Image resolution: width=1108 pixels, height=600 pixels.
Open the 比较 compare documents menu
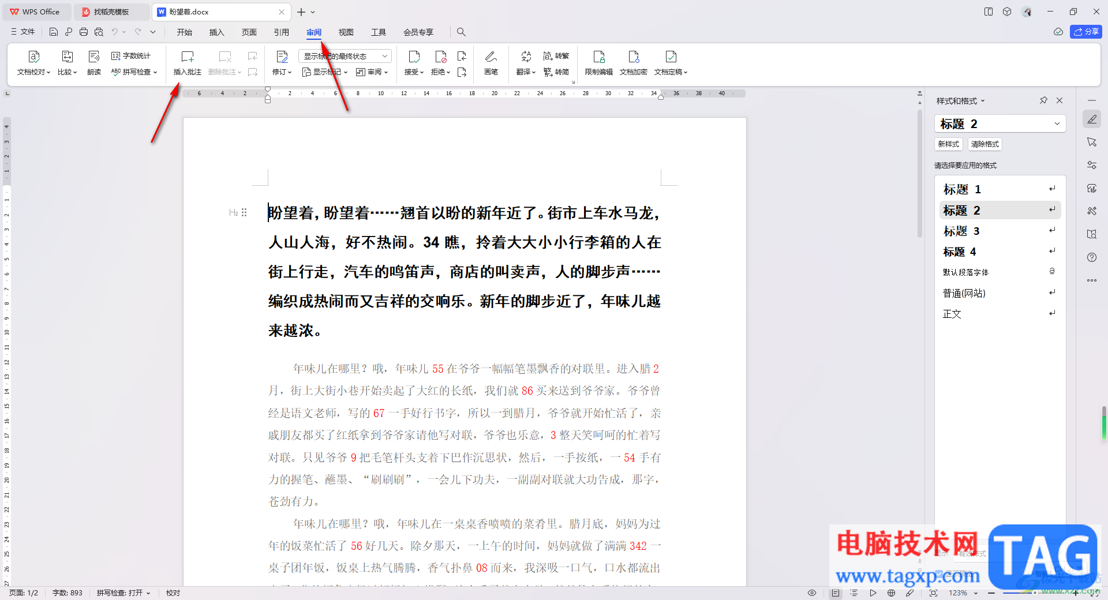pos(67,63)
